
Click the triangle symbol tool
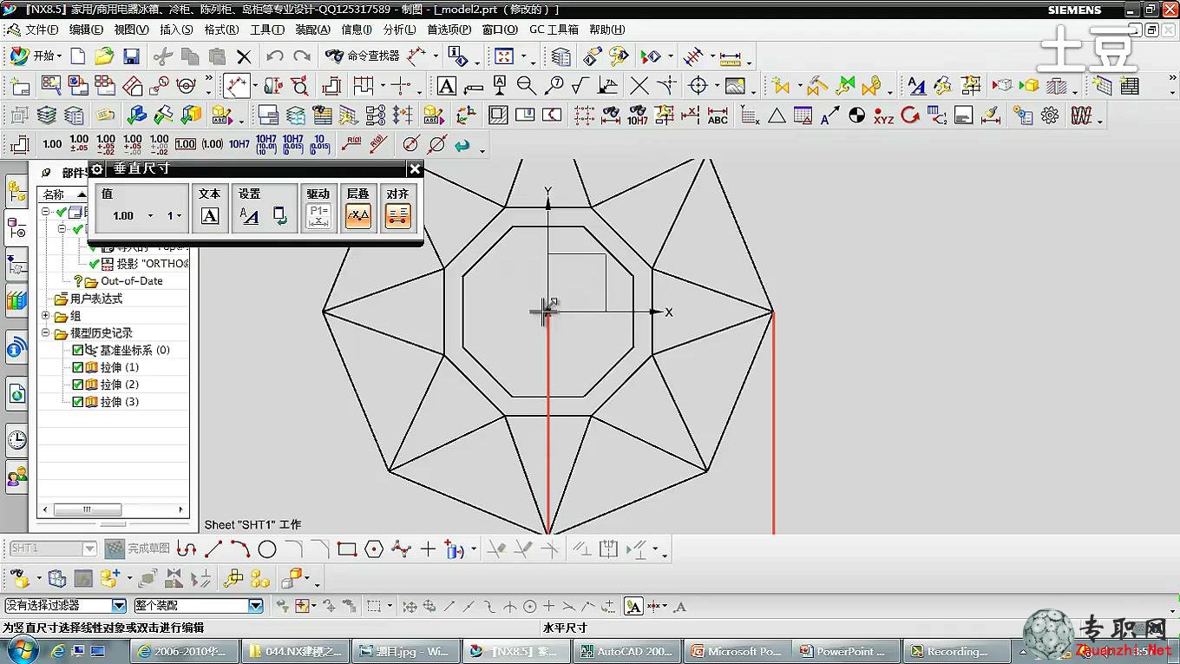[777, 115]
